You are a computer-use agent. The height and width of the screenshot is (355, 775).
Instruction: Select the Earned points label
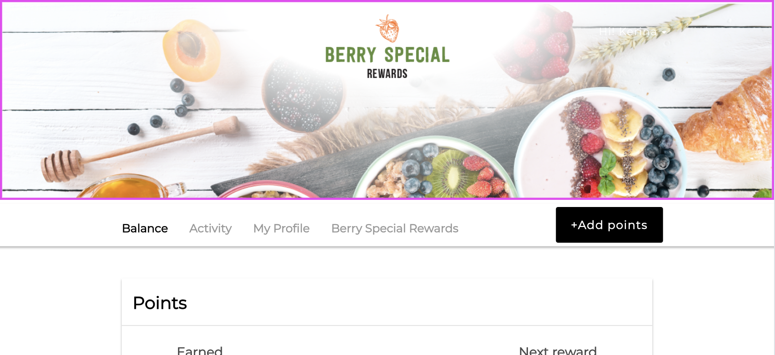coord(200,351)
